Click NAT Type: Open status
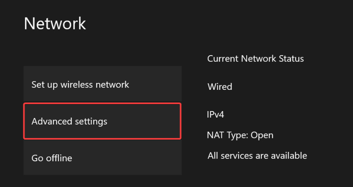Screen dimensions: 353x187 240,135
